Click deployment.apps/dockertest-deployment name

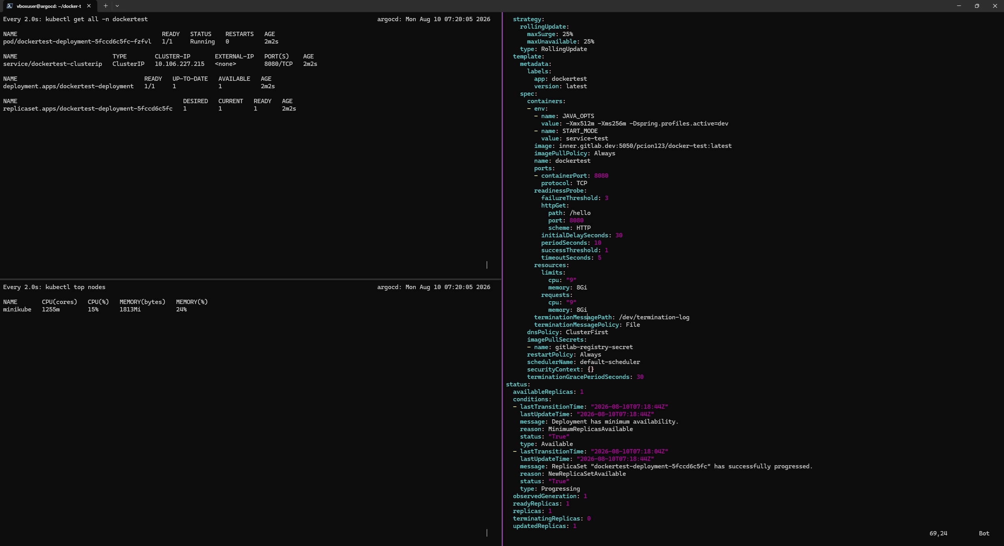[68, 86]
